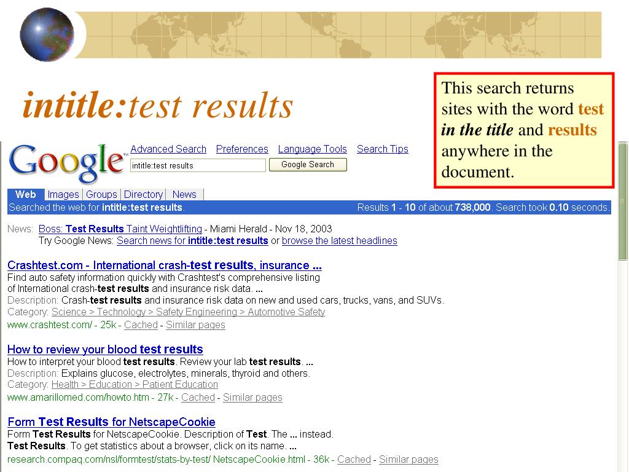Viewport: 629px width, 472px height.
Task: Click the search input field
Action: pos(198,165)
